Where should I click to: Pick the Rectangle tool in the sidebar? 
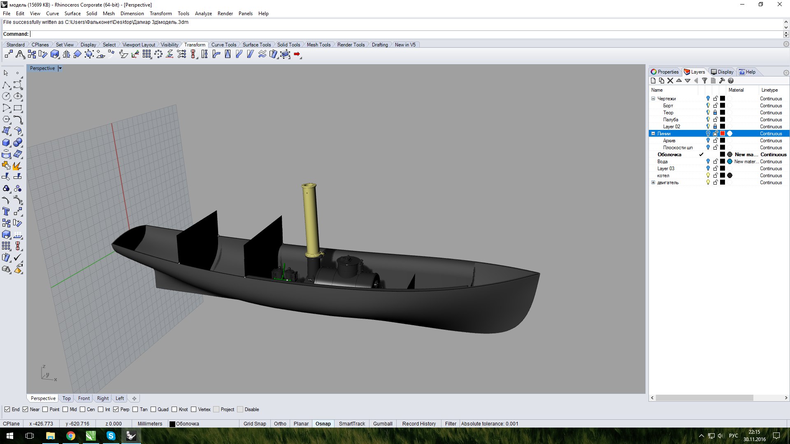coord(18,108)
